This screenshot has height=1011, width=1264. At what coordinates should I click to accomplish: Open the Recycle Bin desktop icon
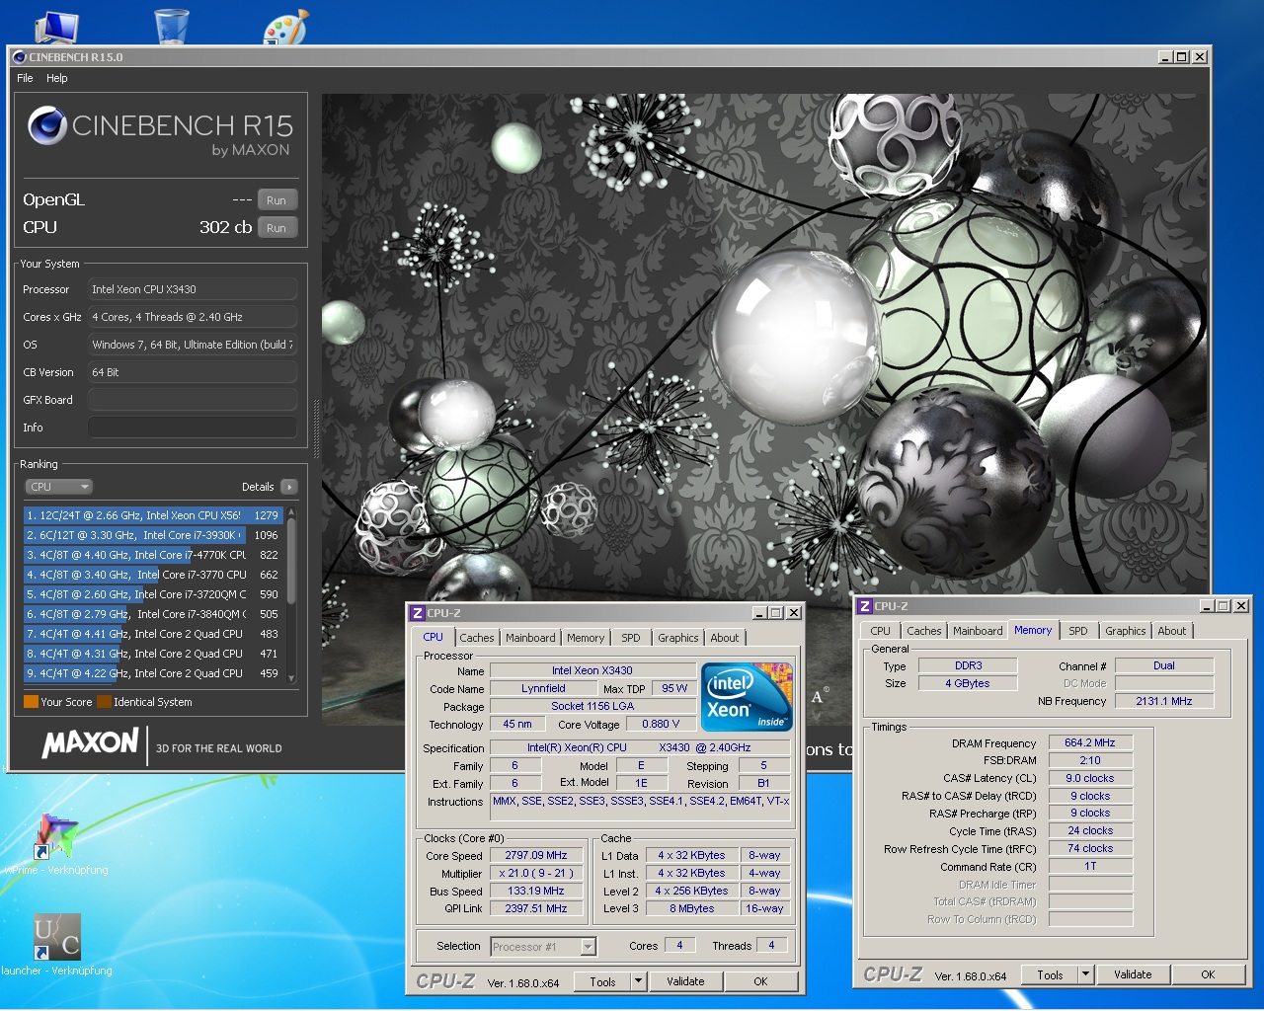tap(172, 27)
